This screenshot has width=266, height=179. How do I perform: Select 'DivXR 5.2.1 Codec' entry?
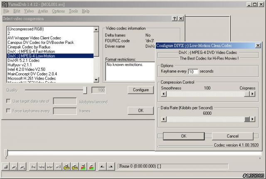[x=50, y=60]
